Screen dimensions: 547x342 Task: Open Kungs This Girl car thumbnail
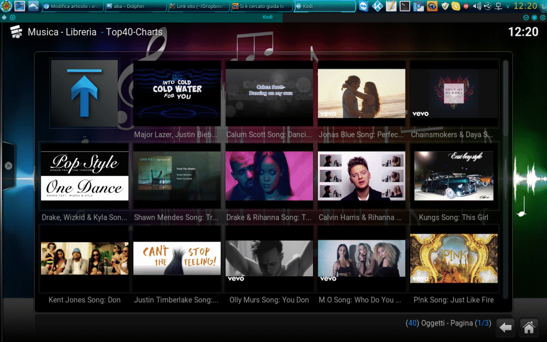click(x=454, y=176)
